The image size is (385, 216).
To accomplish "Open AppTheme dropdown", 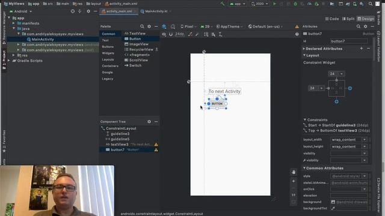I will [x=230, y=26].
